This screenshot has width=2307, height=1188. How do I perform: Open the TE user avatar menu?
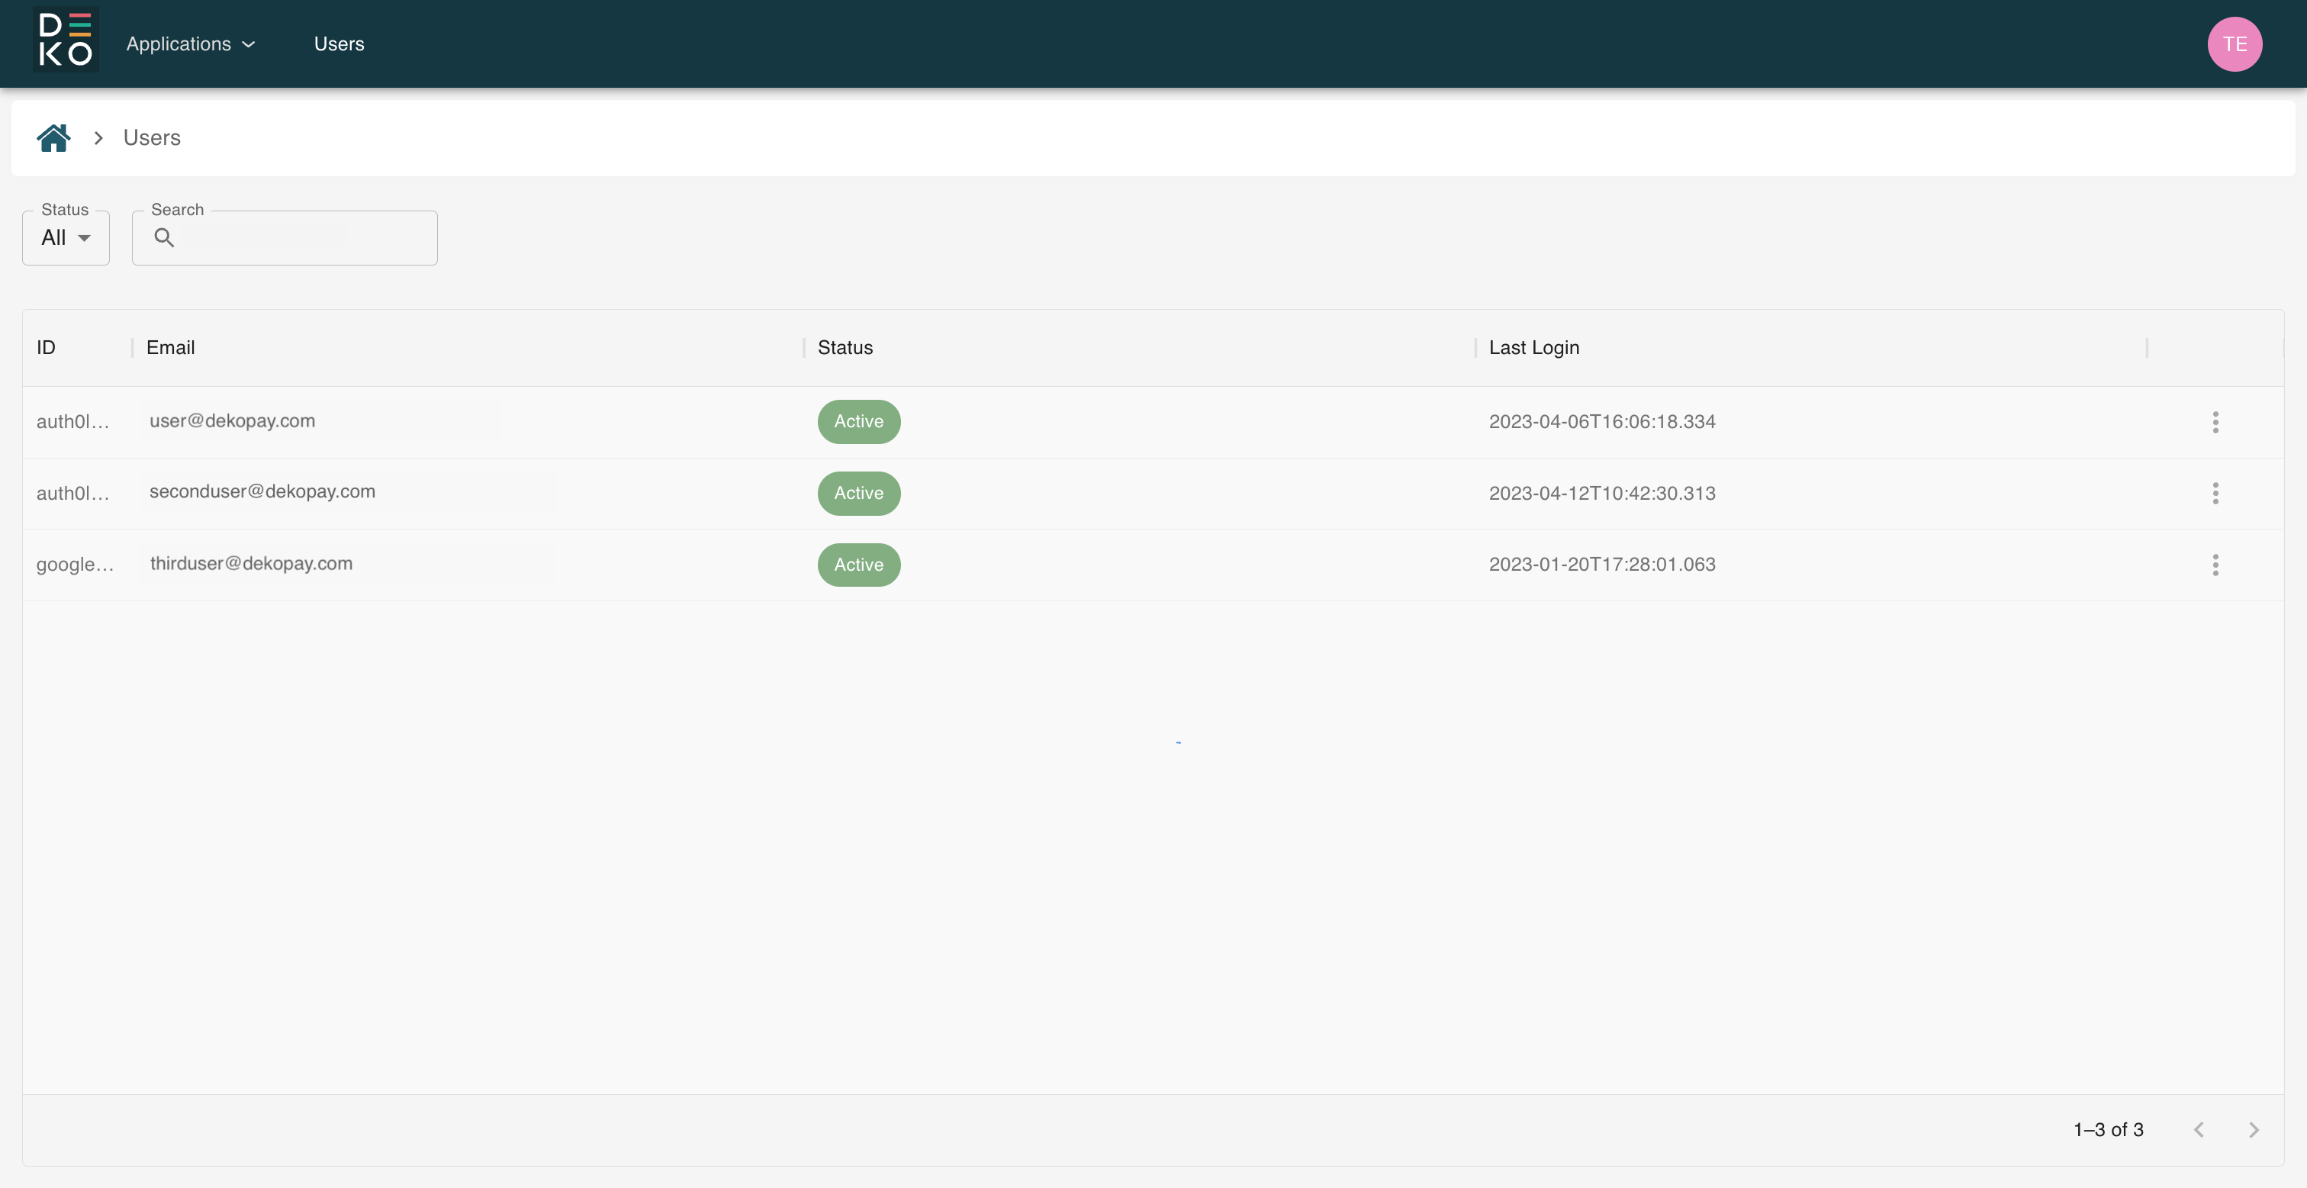(2234, 44)
